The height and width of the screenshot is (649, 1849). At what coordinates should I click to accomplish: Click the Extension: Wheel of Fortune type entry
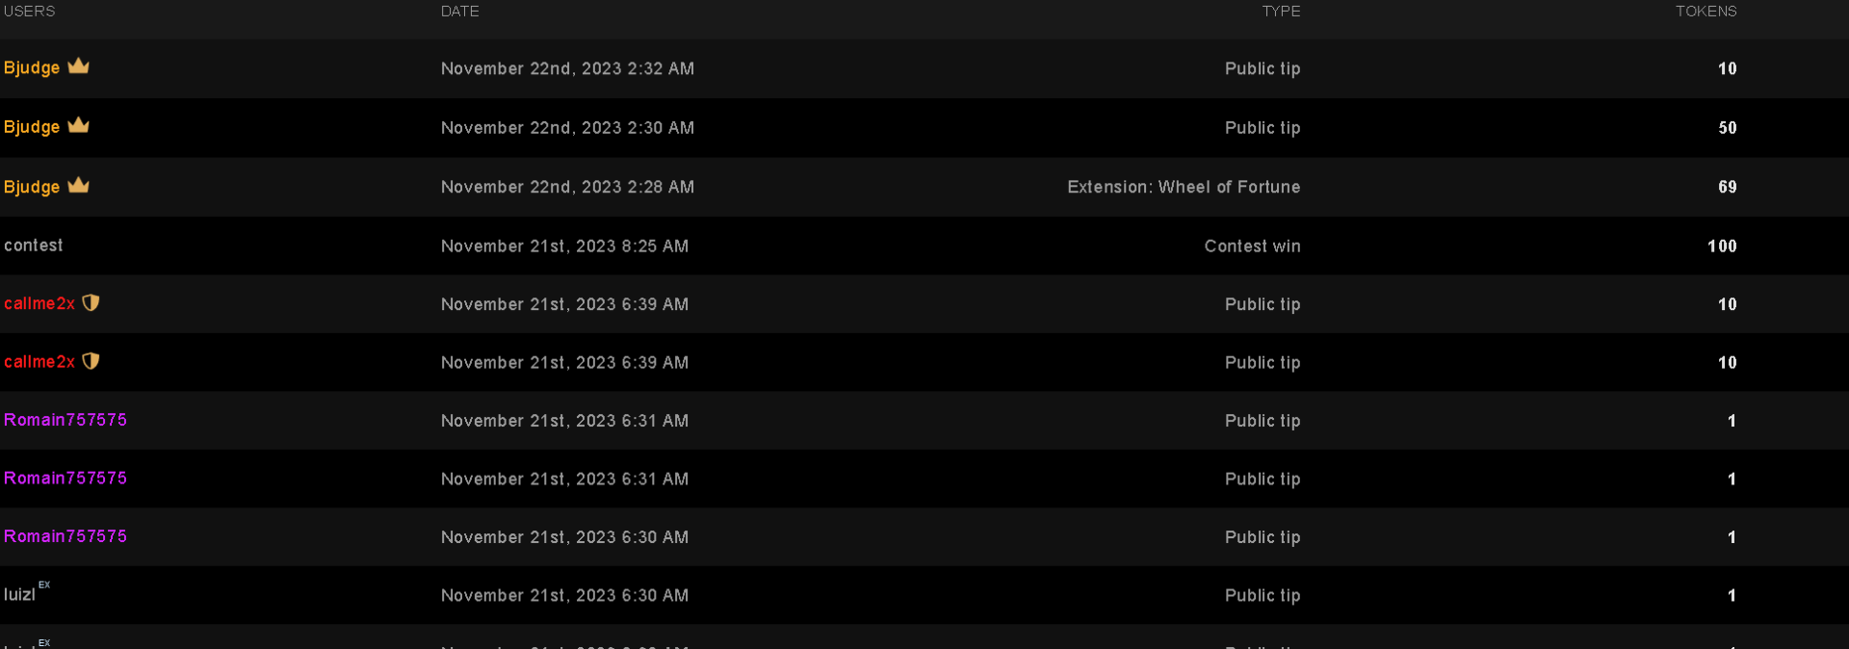(1184, 187)
